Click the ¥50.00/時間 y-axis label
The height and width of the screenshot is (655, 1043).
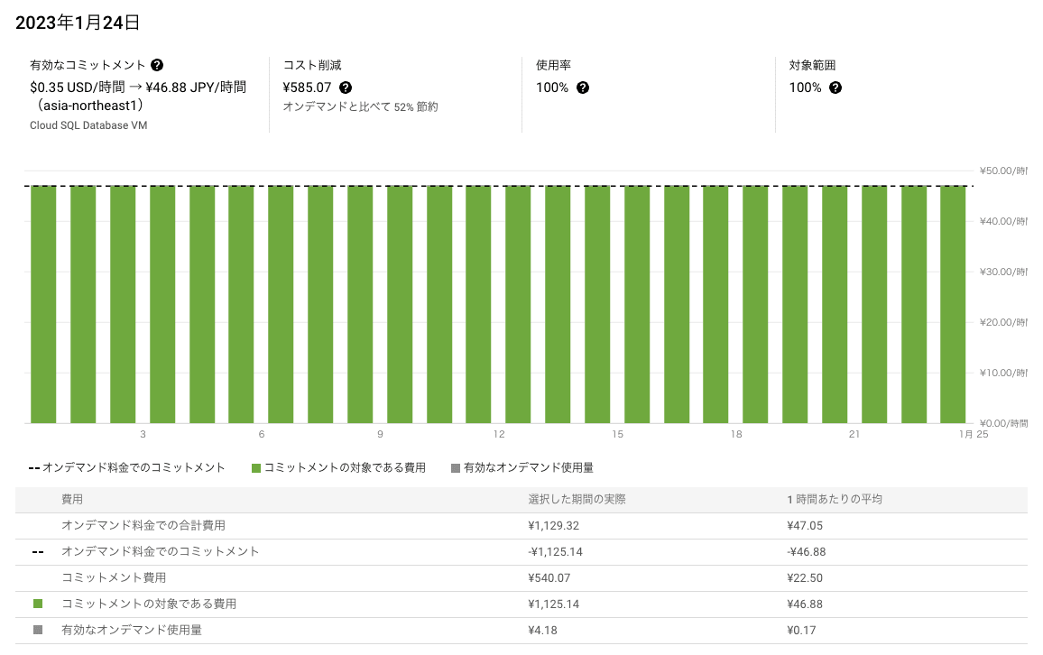coord(1003,171)
